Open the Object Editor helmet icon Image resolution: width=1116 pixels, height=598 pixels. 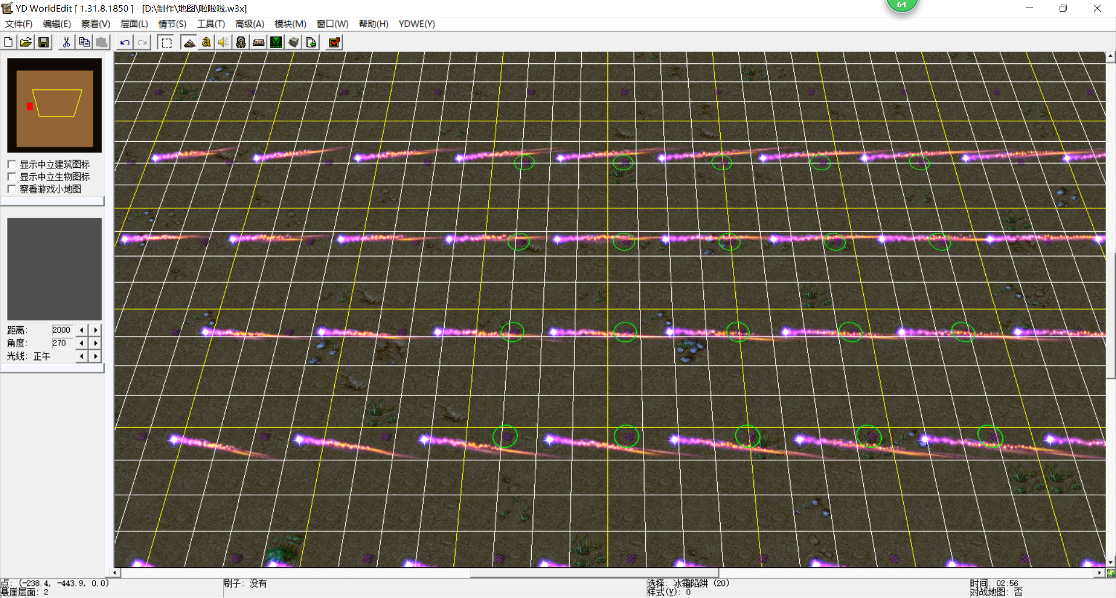coord(241,42)
